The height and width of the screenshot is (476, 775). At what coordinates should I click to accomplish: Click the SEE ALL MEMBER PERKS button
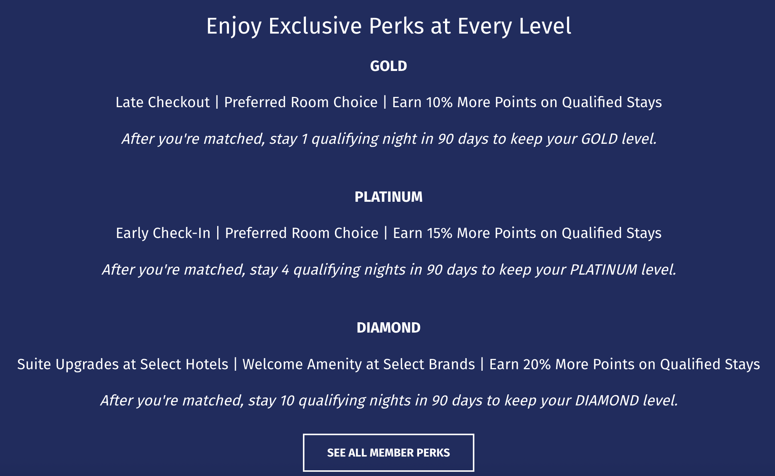point(388,453)
